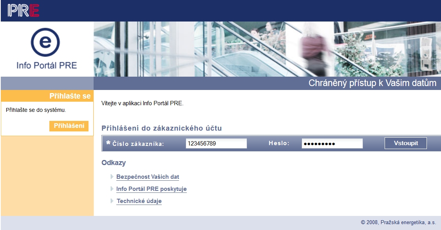Screen dimensions: 441x230
Task: Open the Bezpečnost Vašich dat link
Action: click(x=148, y=177)
